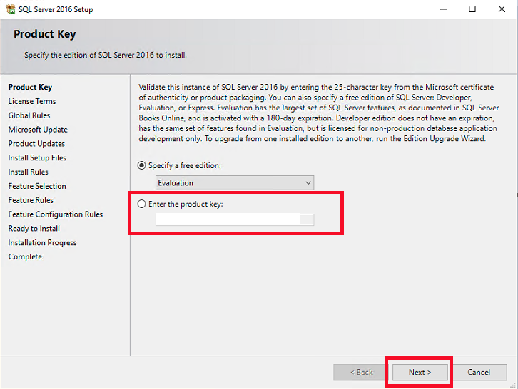The width and height of the screenshot is (518, 389).
Task: Click Ready to Install in the sidebar
Action: tap(34, 229)
